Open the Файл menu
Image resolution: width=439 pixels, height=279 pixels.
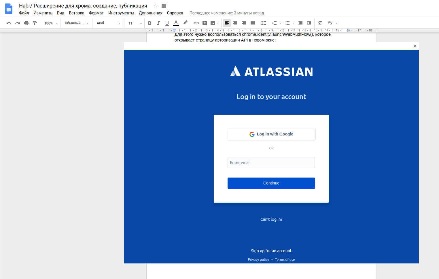pyautogui.click(x=24, y=13)
